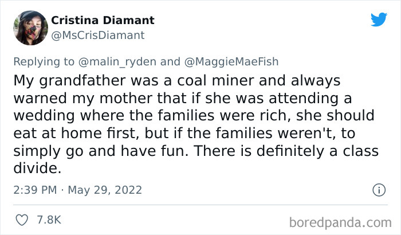Open Cristina Diamant's profile avatar
Image resolution: width=401 pixels, height=235 pixels.
pyautogui.click(x=31, y=28)
